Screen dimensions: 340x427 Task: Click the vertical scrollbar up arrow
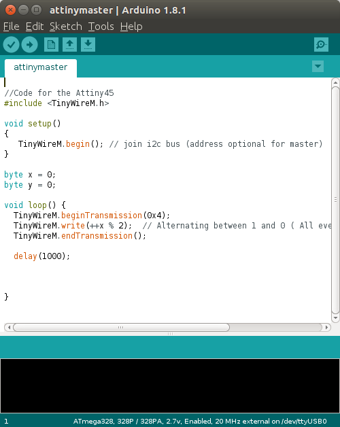[335, 82]
